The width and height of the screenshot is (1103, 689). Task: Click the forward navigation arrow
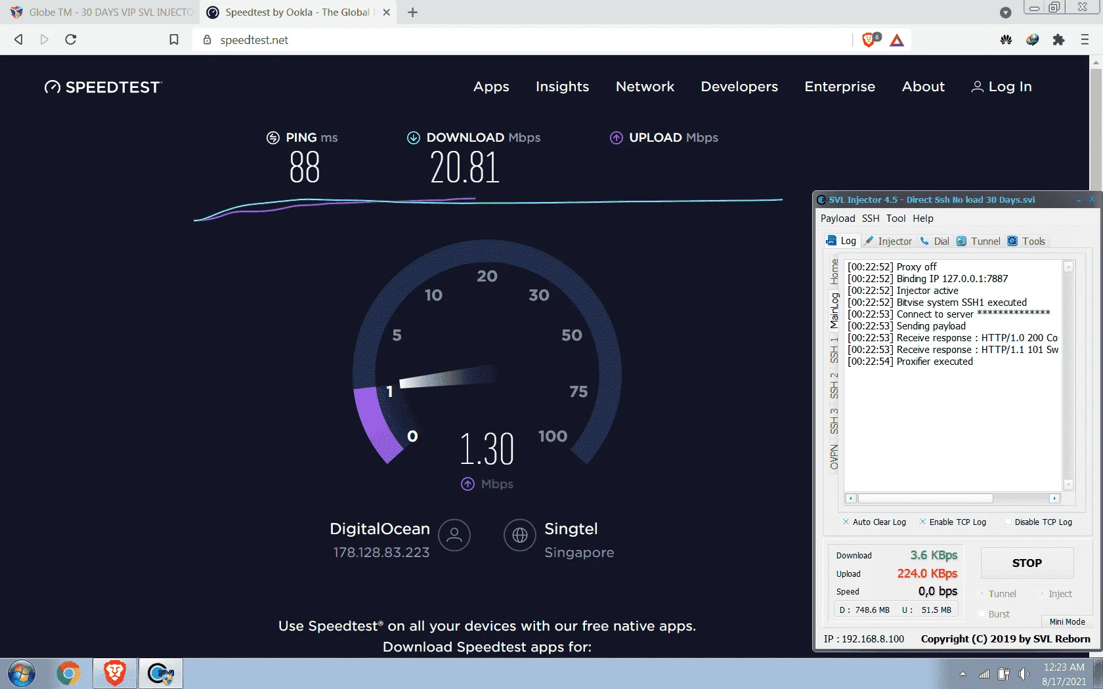click(44, 39)
